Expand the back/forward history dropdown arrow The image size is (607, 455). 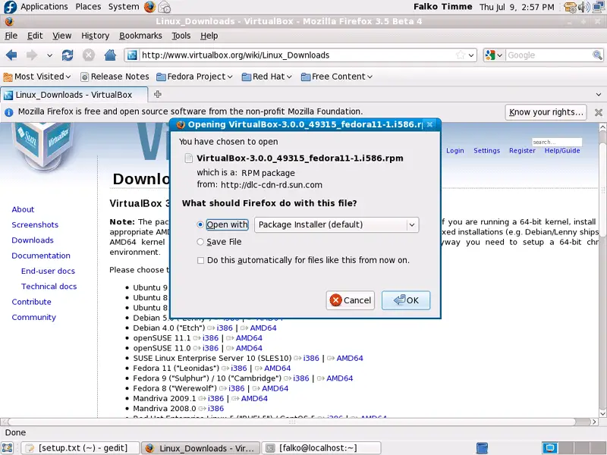coord(49,55)
